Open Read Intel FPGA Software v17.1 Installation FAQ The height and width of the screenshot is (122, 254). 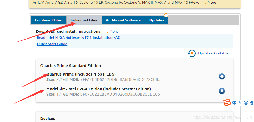click(x=79, y=37)
